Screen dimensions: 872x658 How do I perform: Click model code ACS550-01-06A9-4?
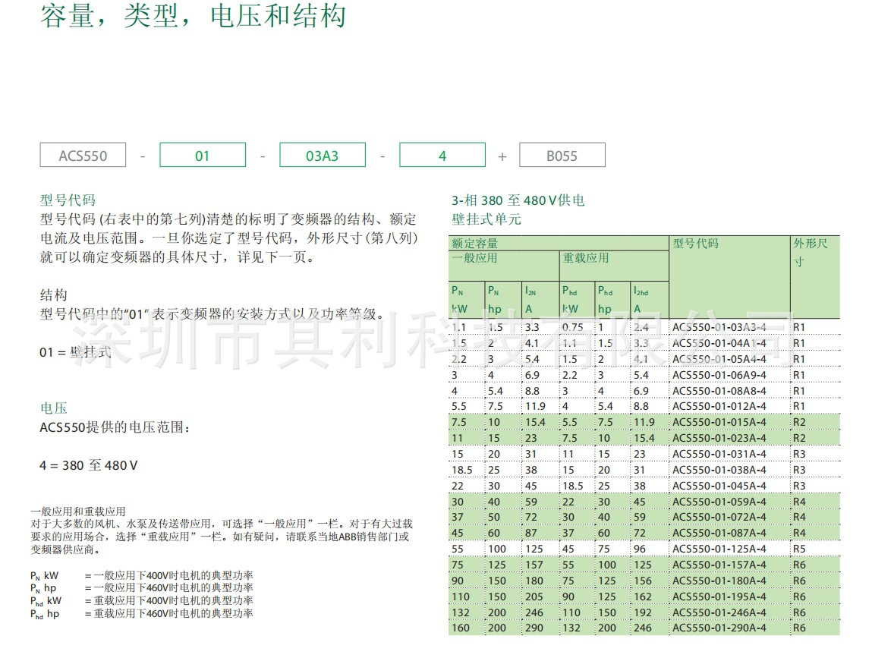tap(719, 375)
